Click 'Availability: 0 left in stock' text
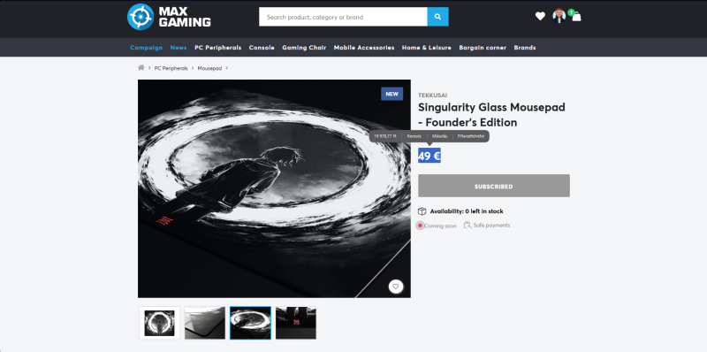The height and width of the screenshot is (352, 707). point(467,211)
